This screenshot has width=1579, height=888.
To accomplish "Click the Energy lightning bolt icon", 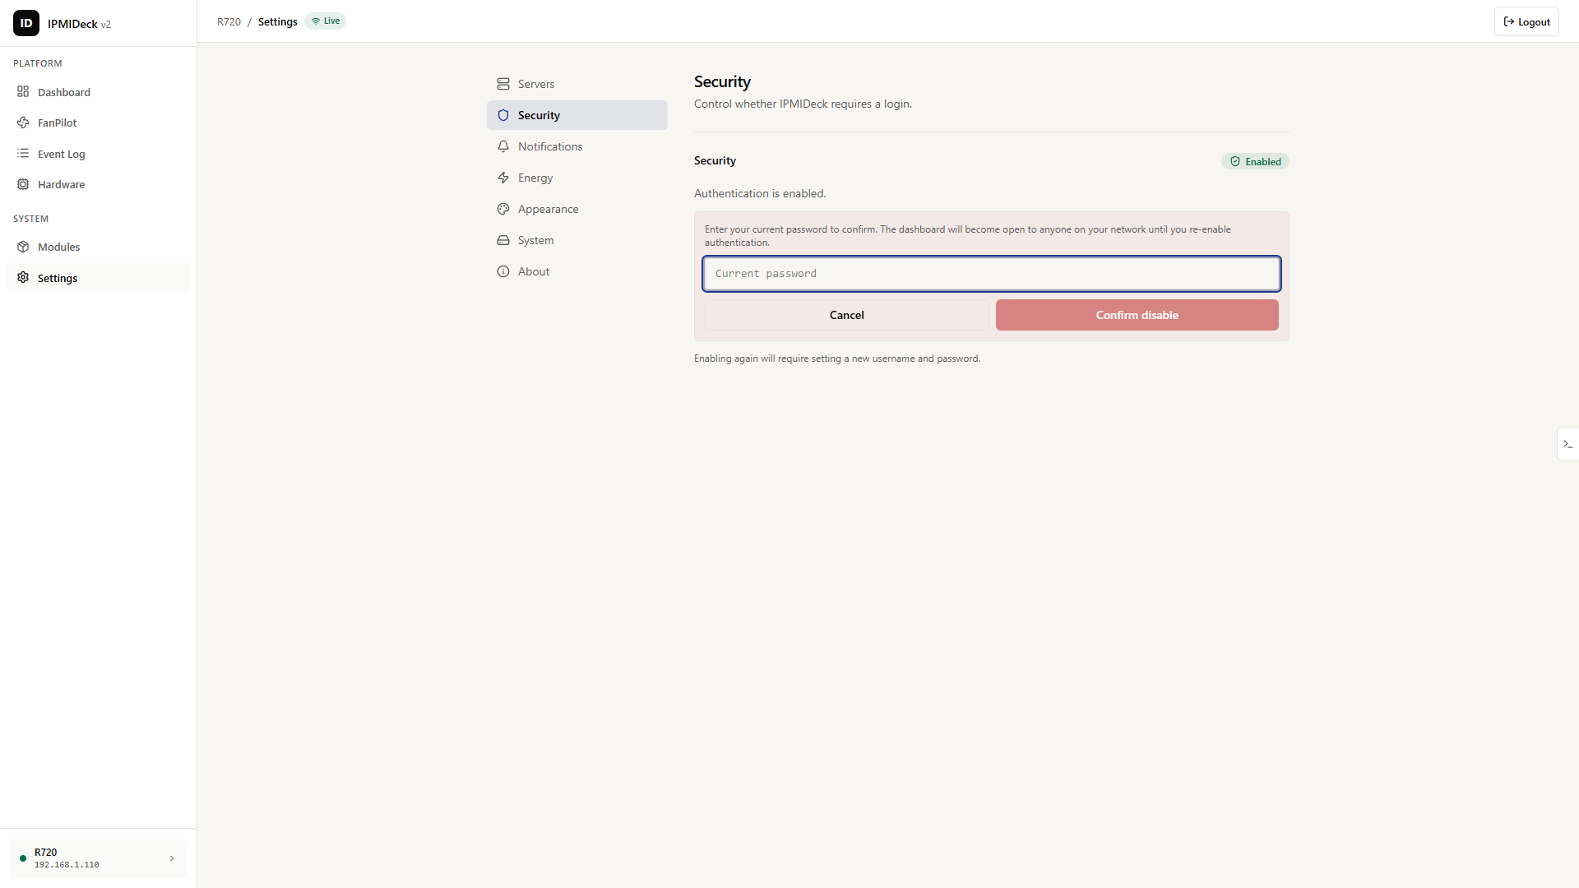I will coord(503,178).
